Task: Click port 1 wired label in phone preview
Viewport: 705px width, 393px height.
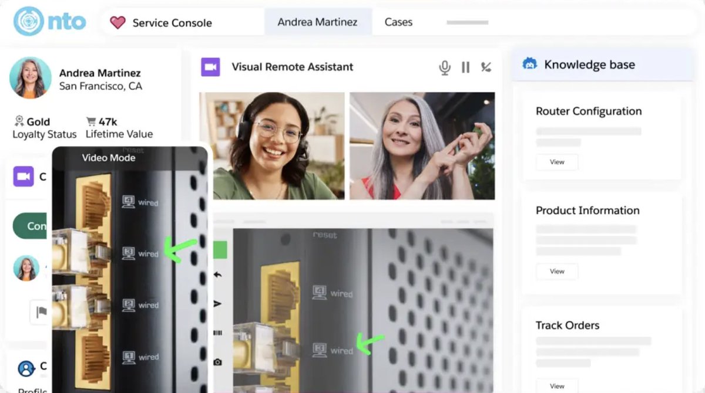Action: tap(140, 357)
